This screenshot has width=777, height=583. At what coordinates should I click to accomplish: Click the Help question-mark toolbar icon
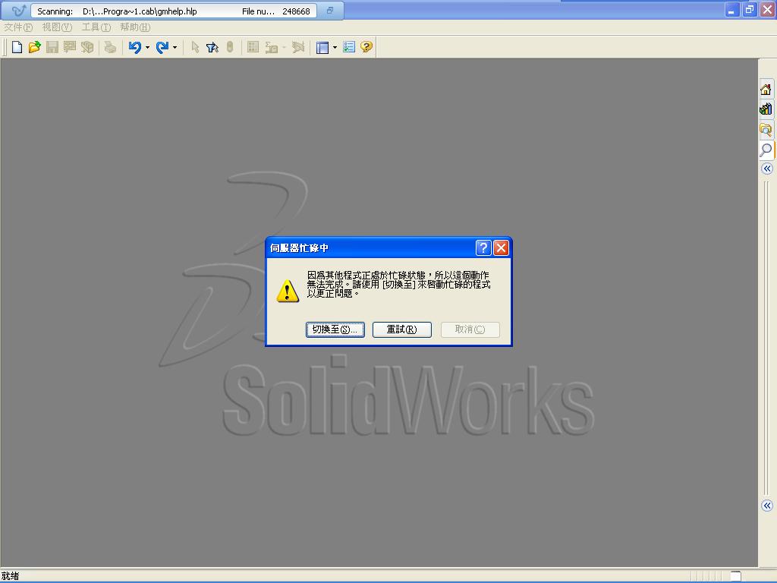366,47
